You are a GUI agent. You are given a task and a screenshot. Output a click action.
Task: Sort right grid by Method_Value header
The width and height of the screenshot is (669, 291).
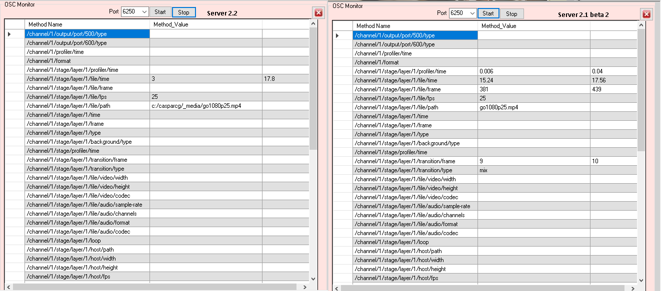(x=533, y=25)
